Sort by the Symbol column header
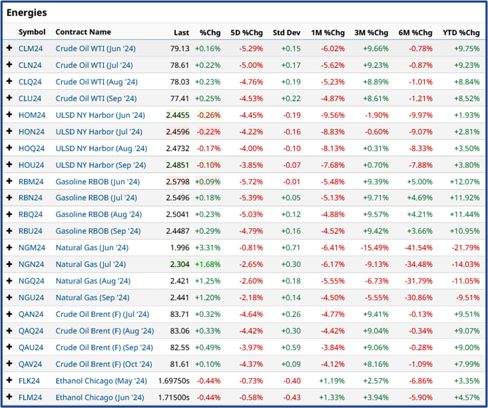Viewport: 488px width, 408px height. pos(32,33)
